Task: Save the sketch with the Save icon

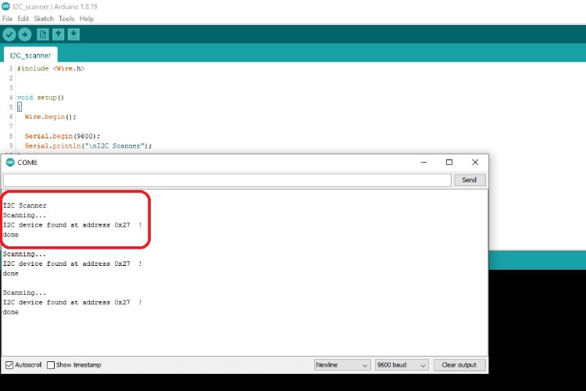Action: pyautogui.click(x=73, y=34)
